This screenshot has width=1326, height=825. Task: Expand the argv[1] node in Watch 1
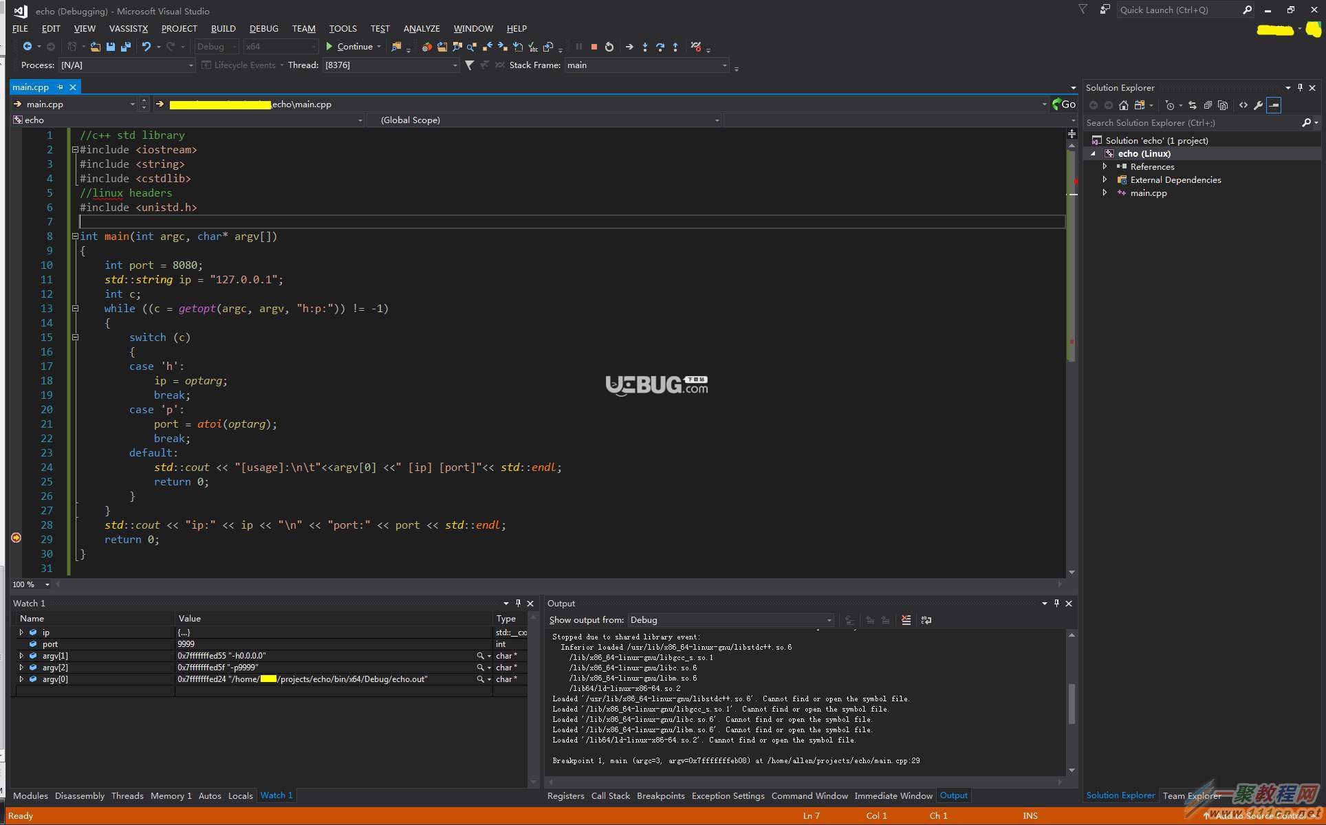(21, 655)
